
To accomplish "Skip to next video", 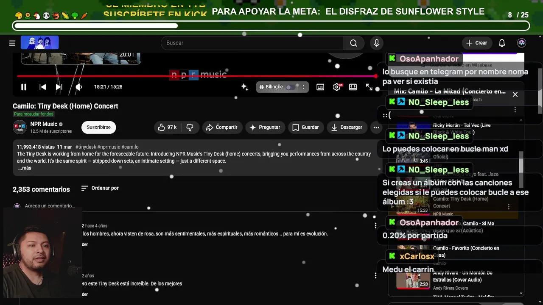I will tap(59, 87).
